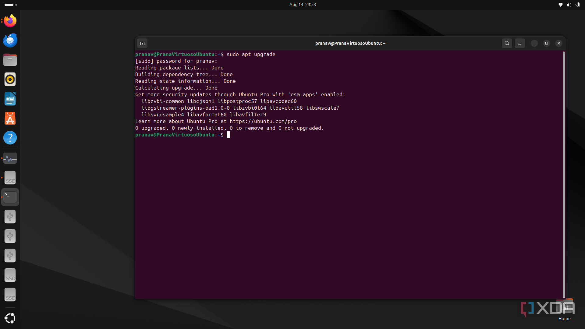Click the 'sudo apt upgrade' command text

point(251,54)
